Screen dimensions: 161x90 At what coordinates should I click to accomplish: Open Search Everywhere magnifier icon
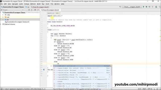tap(159, 7)
